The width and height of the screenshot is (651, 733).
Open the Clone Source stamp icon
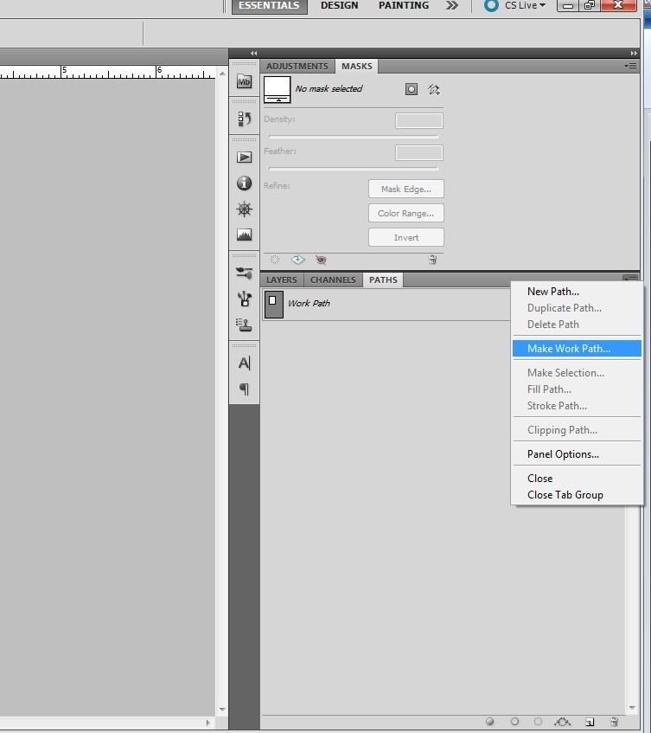coord(244,325)
